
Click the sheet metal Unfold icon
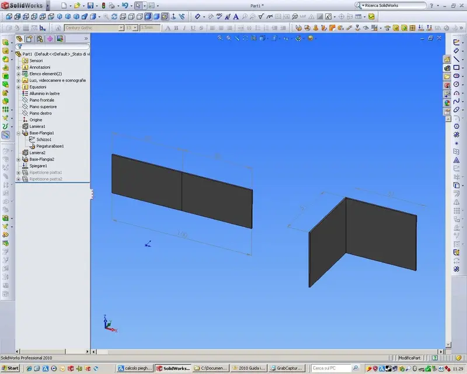pos(421,27)
